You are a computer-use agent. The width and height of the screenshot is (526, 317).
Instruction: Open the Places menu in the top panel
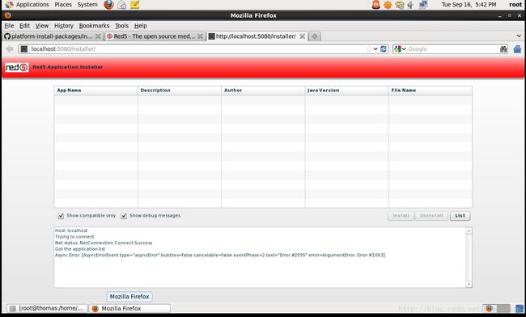click(x=63, y=5)
